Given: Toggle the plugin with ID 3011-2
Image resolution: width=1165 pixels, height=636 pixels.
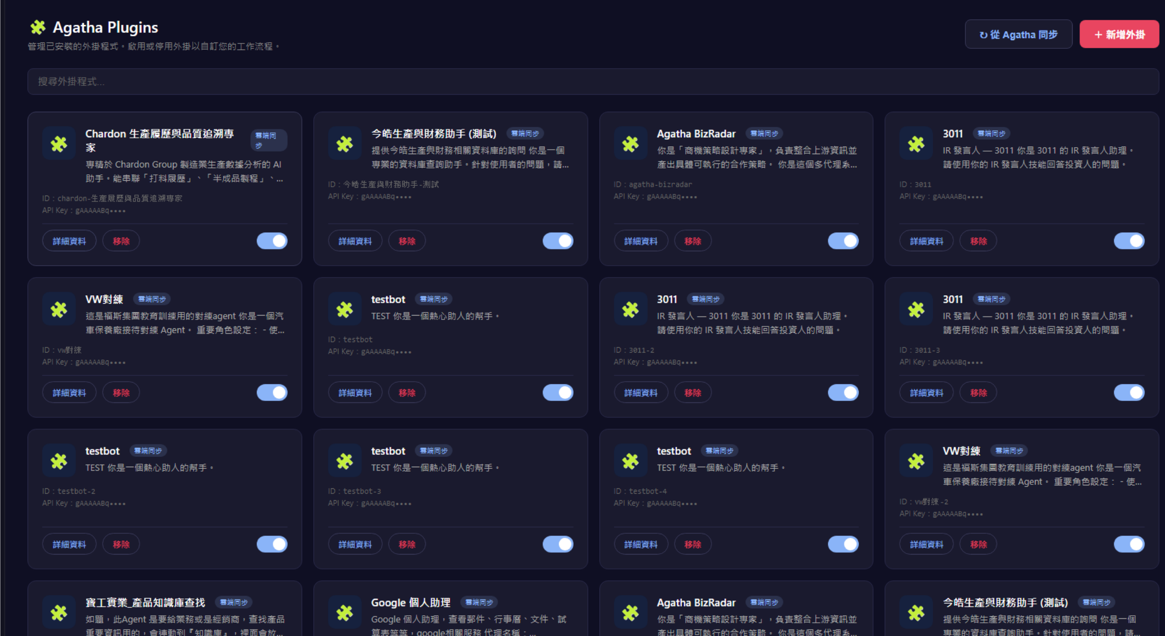Looking at the screenshot, I should point(843,393).
